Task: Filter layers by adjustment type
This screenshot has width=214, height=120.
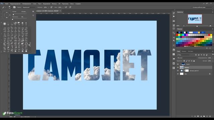Action: pyautogui.click(x=199, y=55)
